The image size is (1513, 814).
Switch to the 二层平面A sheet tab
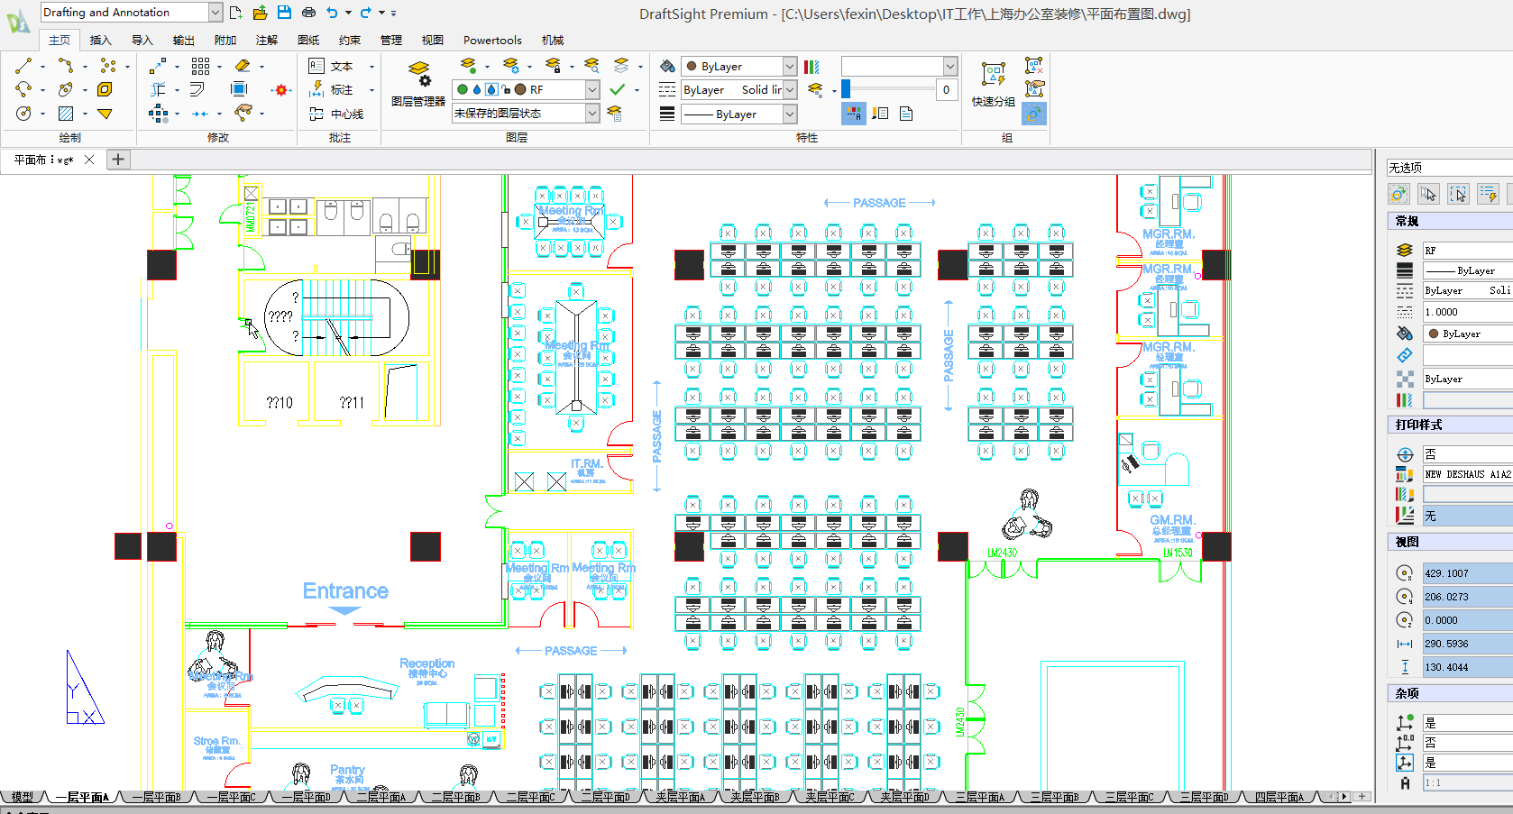pos(381,797)
